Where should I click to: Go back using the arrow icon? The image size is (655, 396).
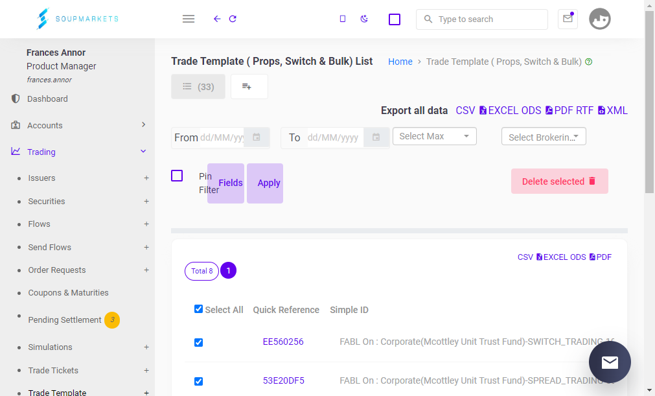pos(217,19)
